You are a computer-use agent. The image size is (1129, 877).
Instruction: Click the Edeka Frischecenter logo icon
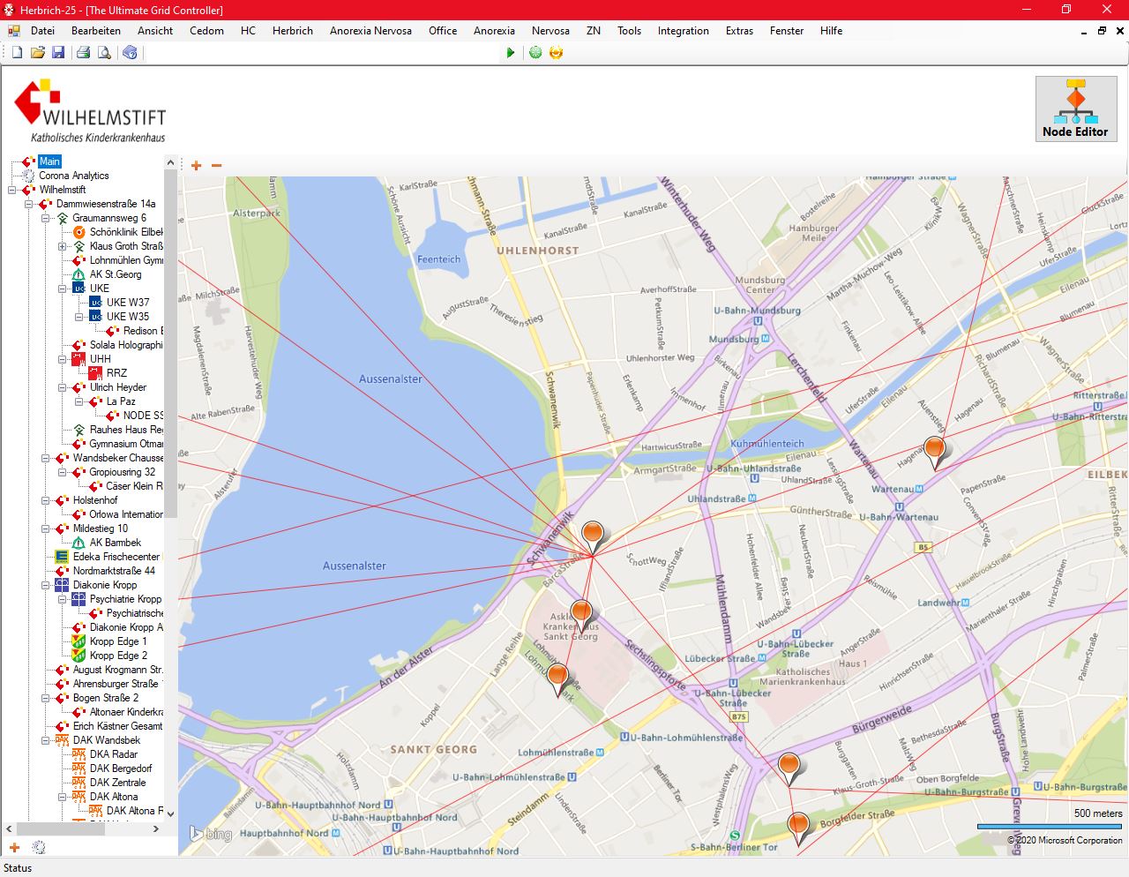click(x=62, y=557)
